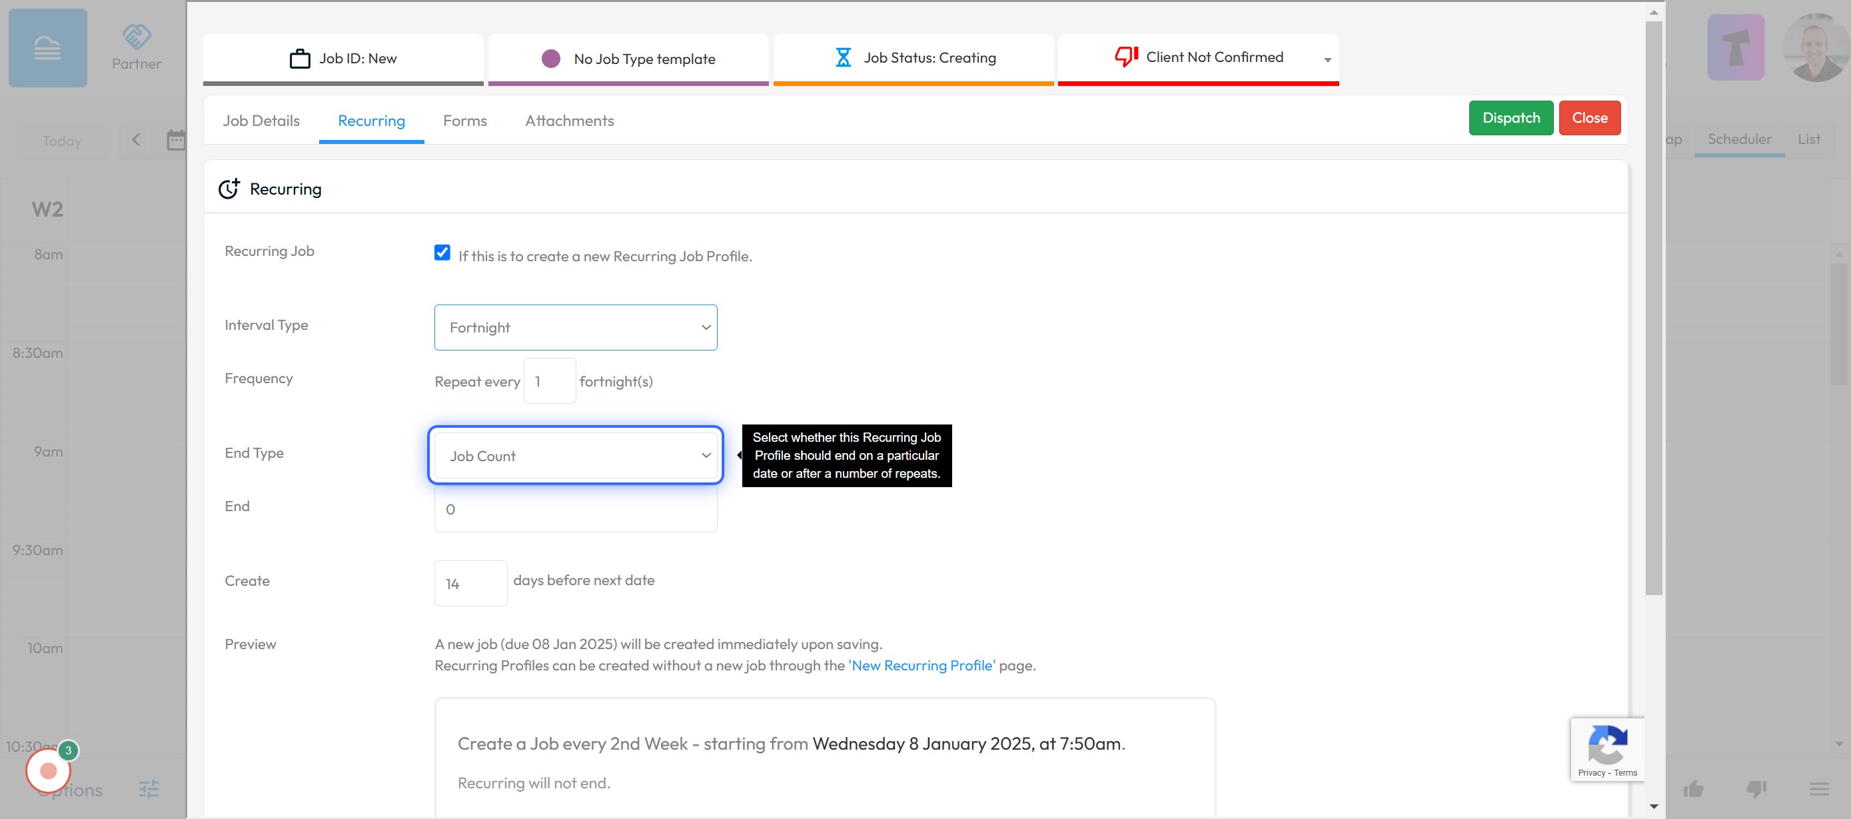Click the red thumbs-down confirmation icon
Screen dimensions: 1851x819
[x=1126, y=57]
